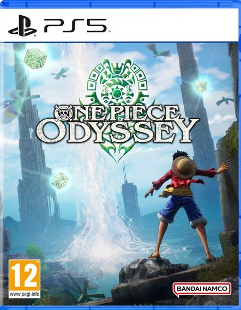This screenshot has width=241, height=310.
Task: Click the glowing cube near left tower base
Action: pos(60,180)
